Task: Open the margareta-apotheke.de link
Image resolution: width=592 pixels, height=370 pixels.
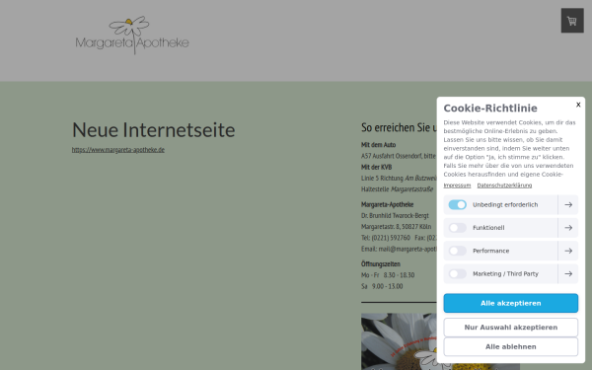Action: coord(118,150)
